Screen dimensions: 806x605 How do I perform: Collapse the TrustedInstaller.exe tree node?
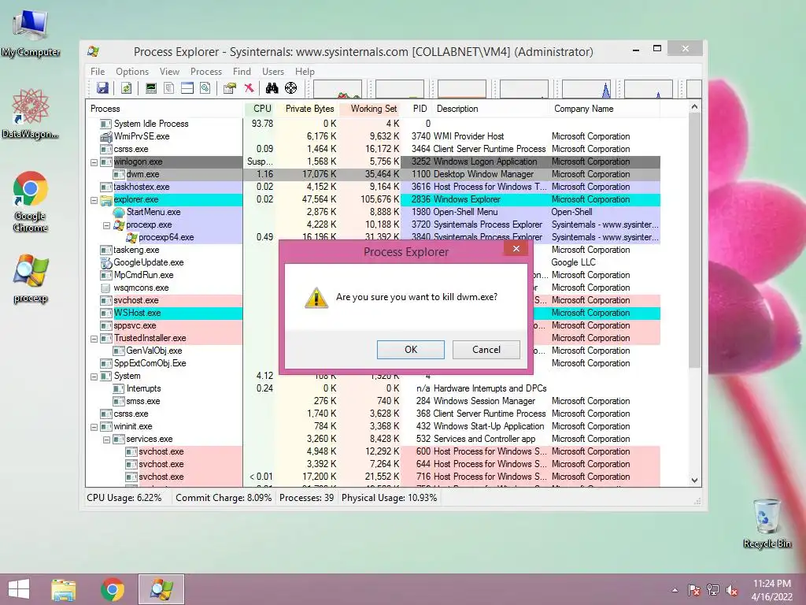[x=94, y=339]
